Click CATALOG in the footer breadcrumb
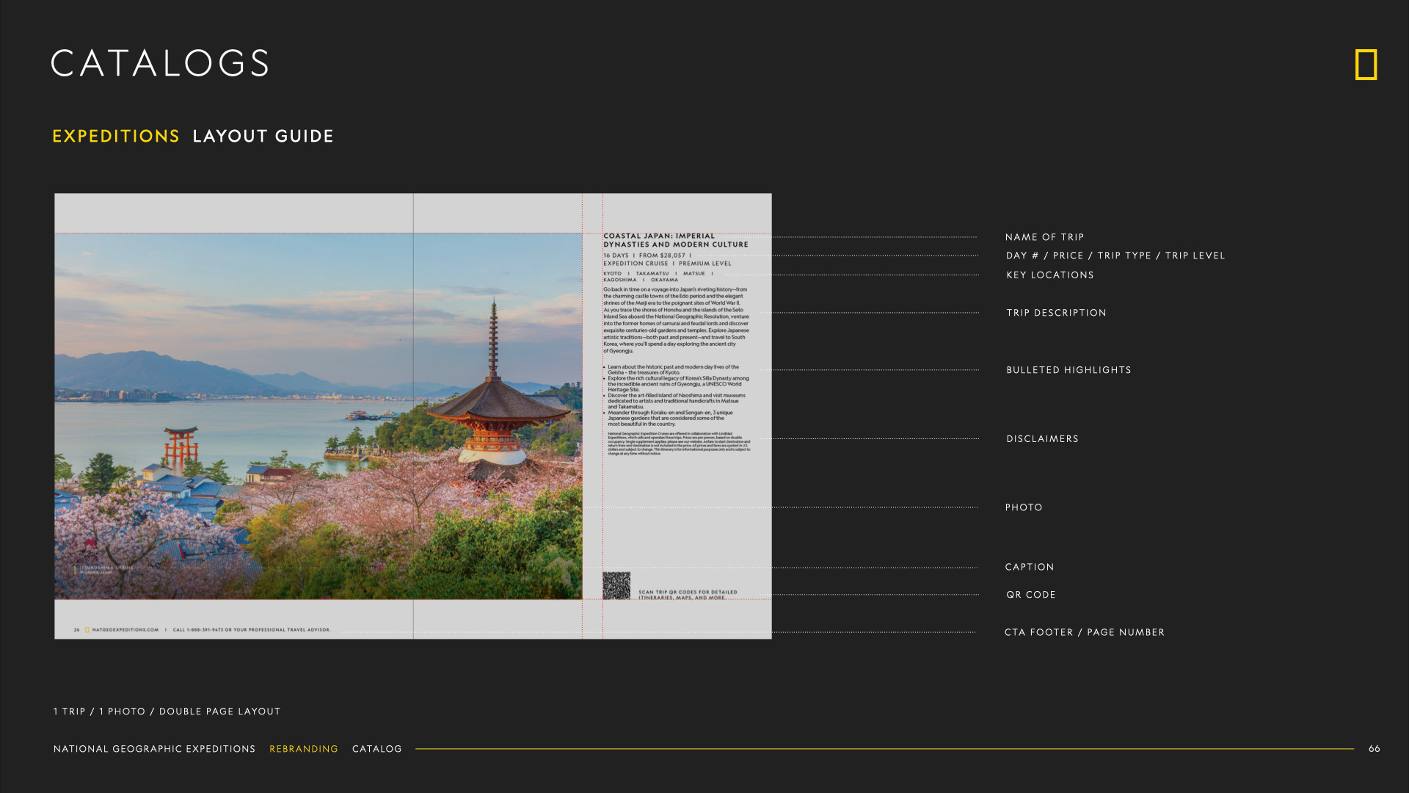Viewport: 1409px width, 793px height. pyautogui.click(x=376, y=749)
